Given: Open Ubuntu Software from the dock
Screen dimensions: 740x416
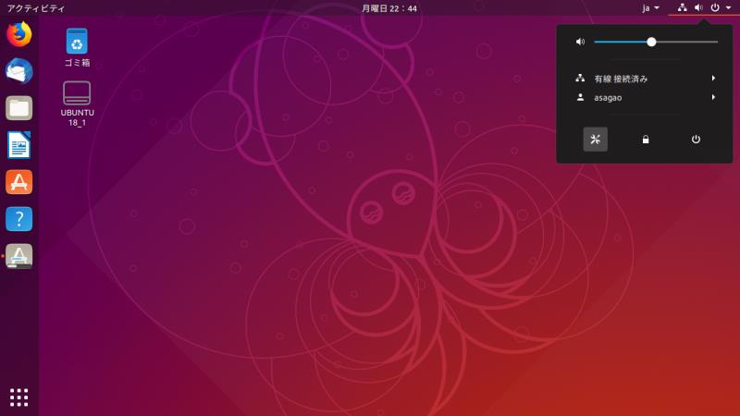Looking at the screenshot, I should pyautogui.click(x=18, y=182).
